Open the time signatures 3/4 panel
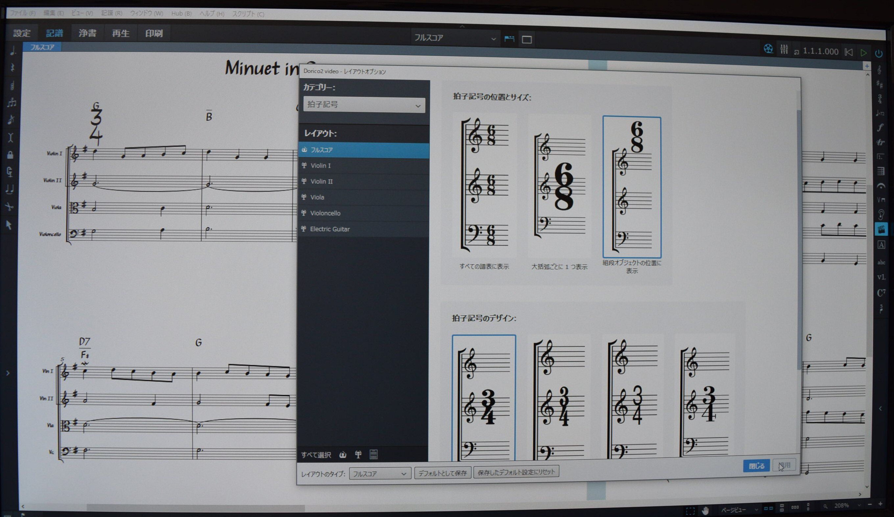The height and width of the screenshot is (517, 894). [x=880, y=99]
